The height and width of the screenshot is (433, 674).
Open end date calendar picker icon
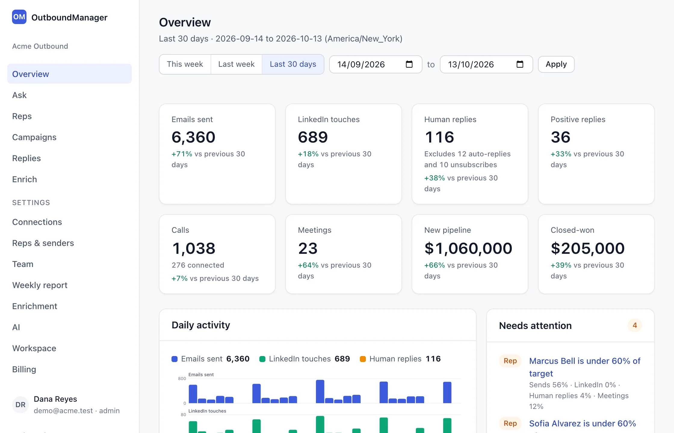(520, 64)
